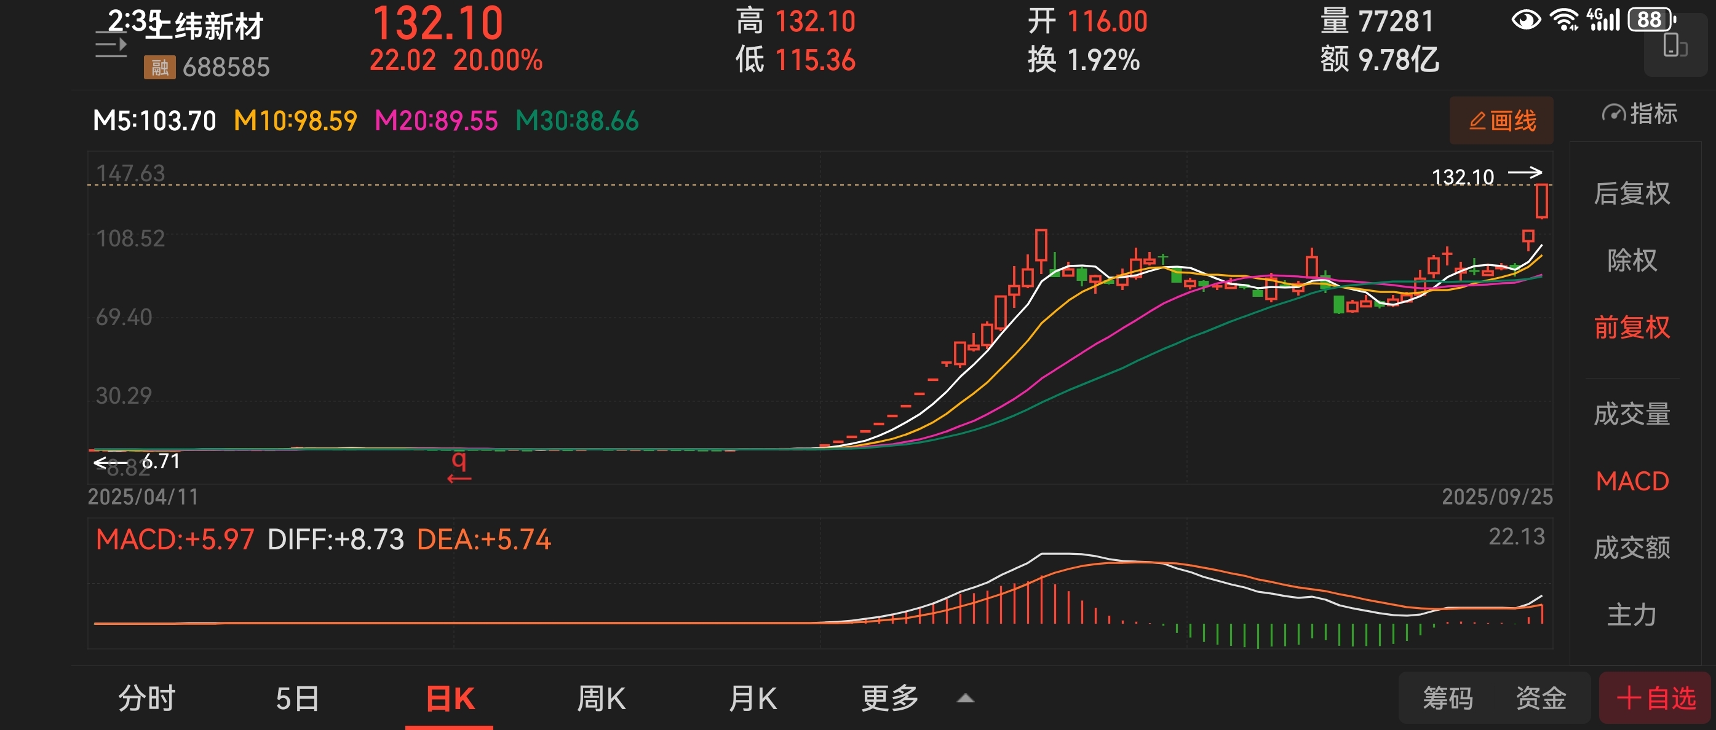This screenshot has width=1716, height=730.
Task: Switch to 周K weekly chart tab
Action: tap(600, 698)
